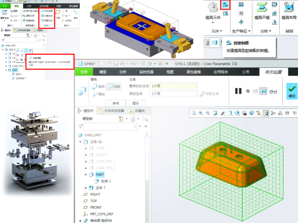Viewport: 298px width, 223px height.
Task: Open the 生产特征 group dropdown
Action: coord(241,31)
